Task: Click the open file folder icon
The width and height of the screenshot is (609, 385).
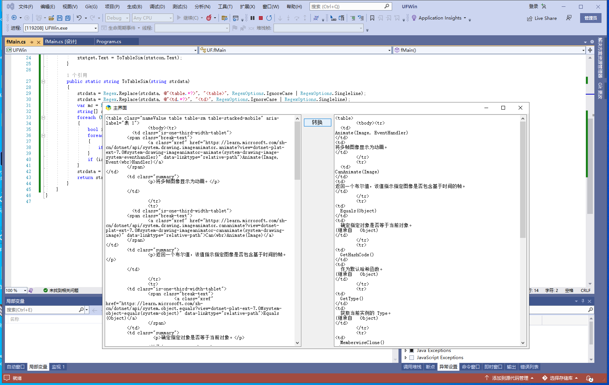Action: click(51, 18)
